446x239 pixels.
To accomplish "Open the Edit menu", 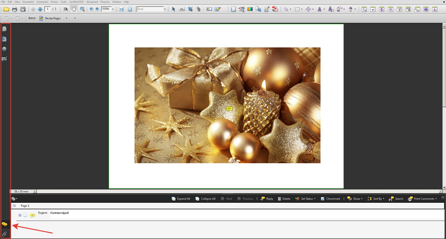I will [10, 2].
